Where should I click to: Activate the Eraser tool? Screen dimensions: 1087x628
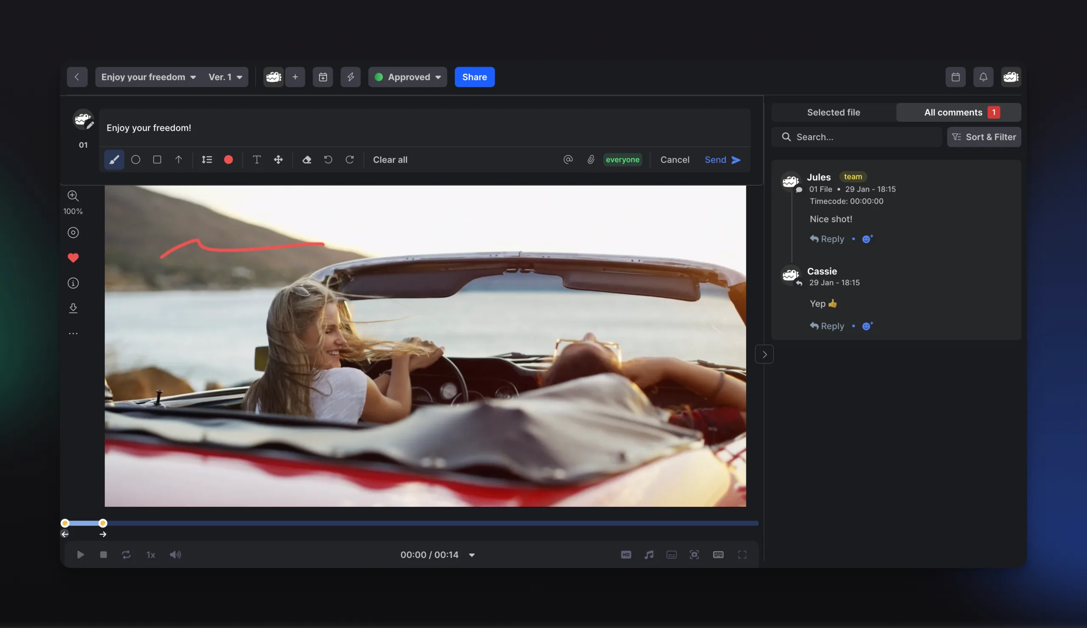click(307, 160)
